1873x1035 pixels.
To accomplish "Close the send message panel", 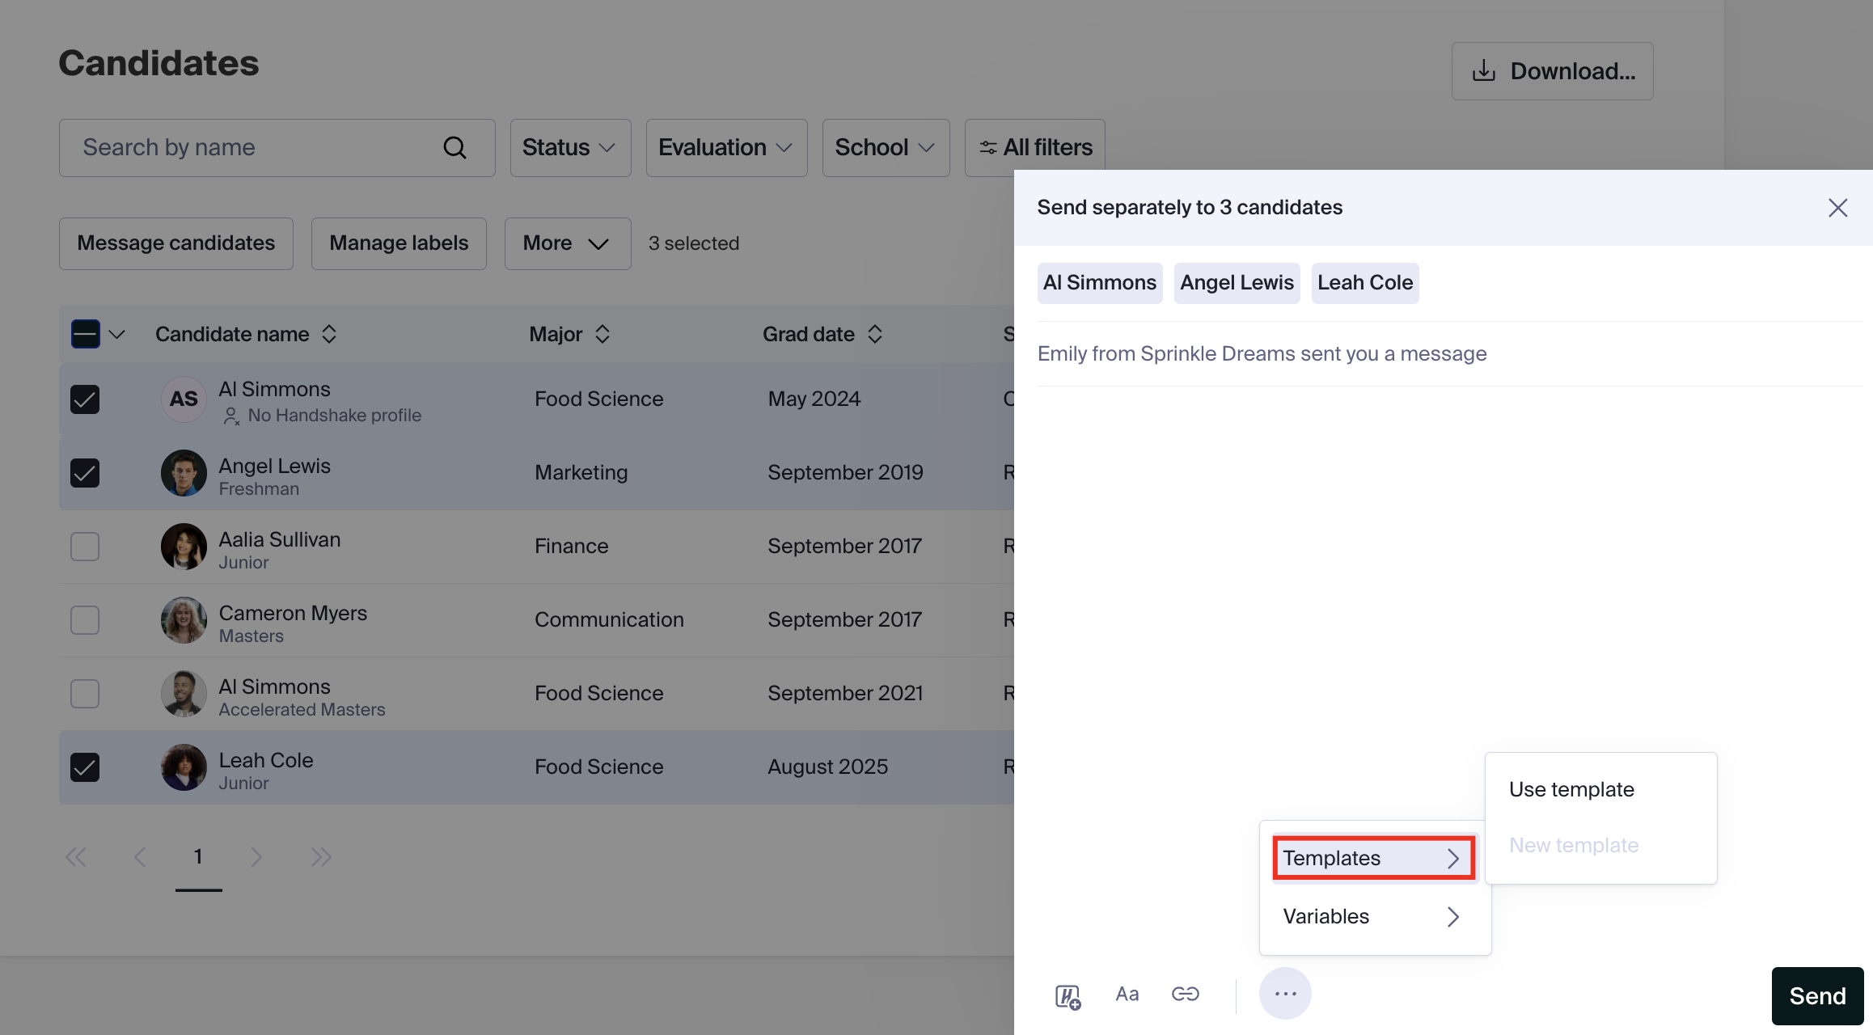I will [1837, 208].
